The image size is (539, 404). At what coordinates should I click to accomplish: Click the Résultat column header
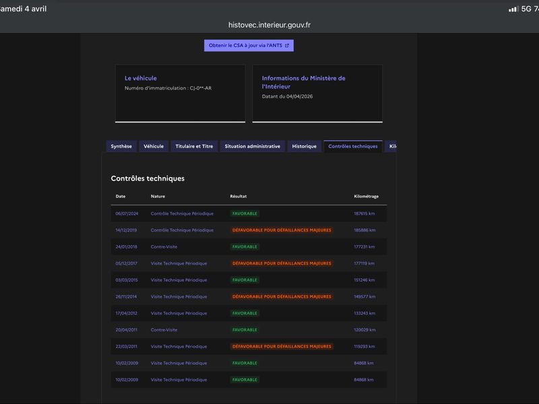pyautogui.click(x=239, y=197)
